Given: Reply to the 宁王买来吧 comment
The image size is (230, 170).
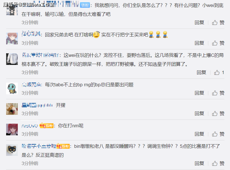Looking at the screenshot, I should 199,43.
